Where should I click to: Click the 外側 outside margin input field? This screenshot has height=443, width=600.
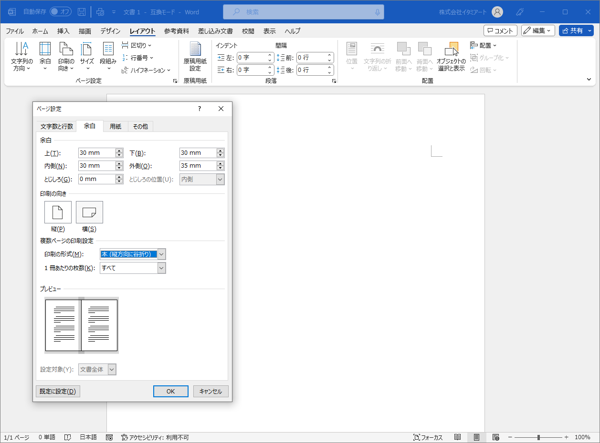[198, 166]
